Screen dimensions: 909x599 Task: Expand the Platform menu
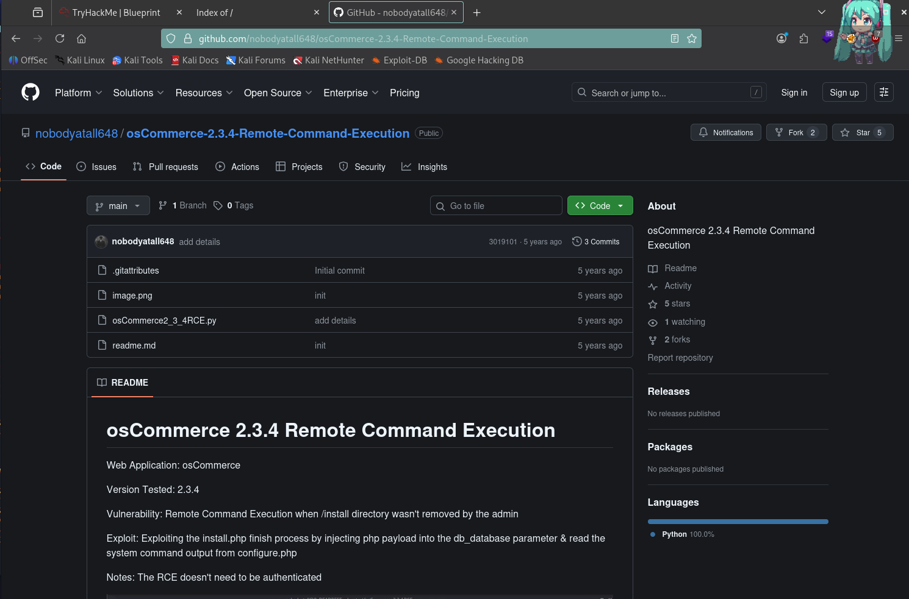[x=79, y=93]
